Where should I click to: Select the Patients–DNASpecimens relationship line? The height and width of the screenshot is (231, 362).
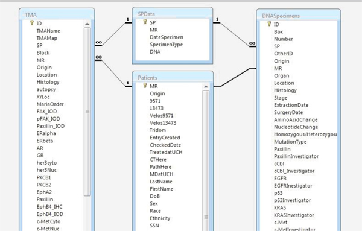click(235, 78)
